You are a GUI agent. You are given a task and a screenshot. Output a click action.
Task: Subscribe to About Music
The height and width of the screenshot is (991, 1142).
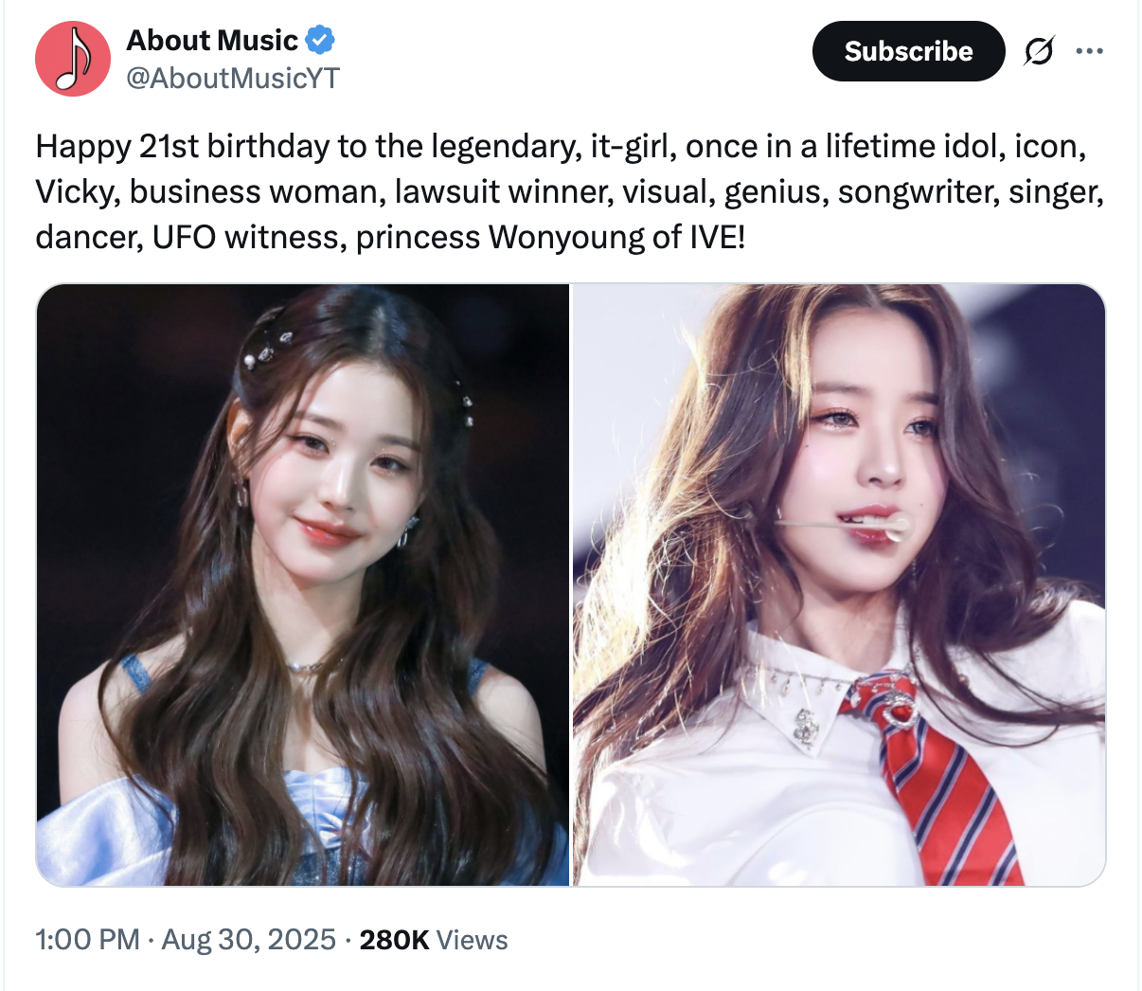908,51
